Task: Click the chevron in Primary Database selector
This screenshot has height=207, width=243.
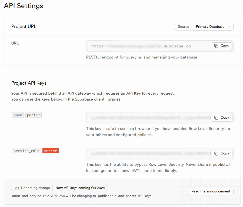Action: tap(229, 27)
